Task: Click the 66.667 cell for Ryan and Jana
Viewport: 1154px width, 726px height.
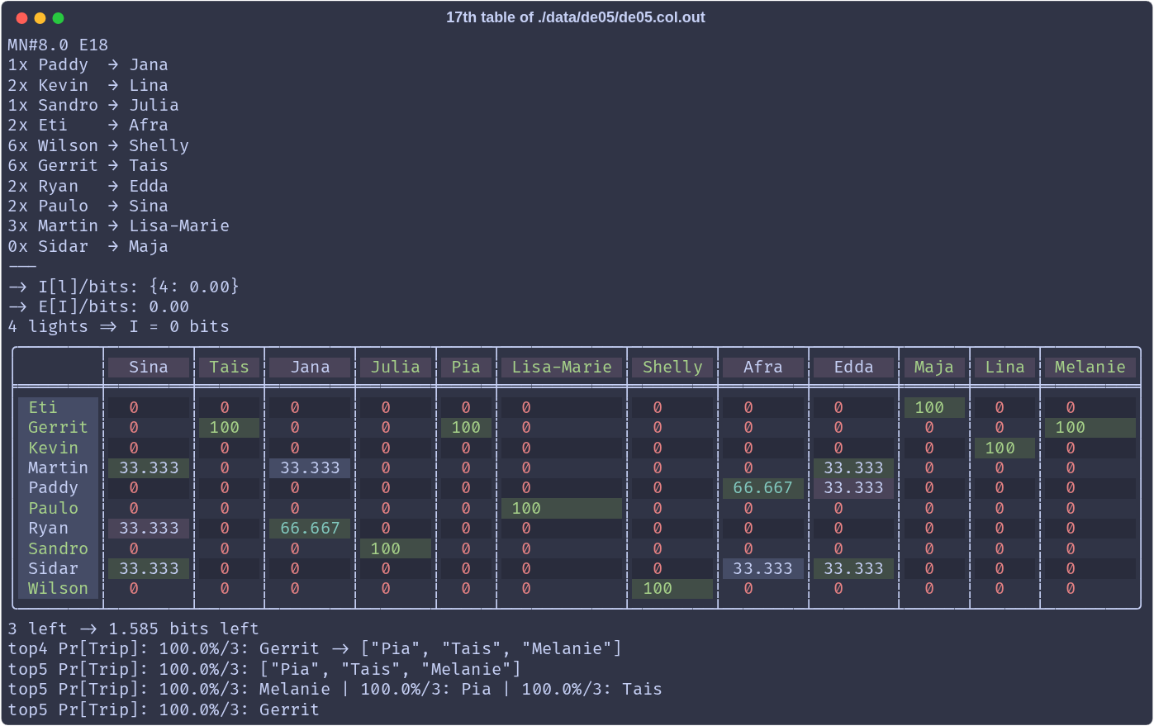Action: 310,528
